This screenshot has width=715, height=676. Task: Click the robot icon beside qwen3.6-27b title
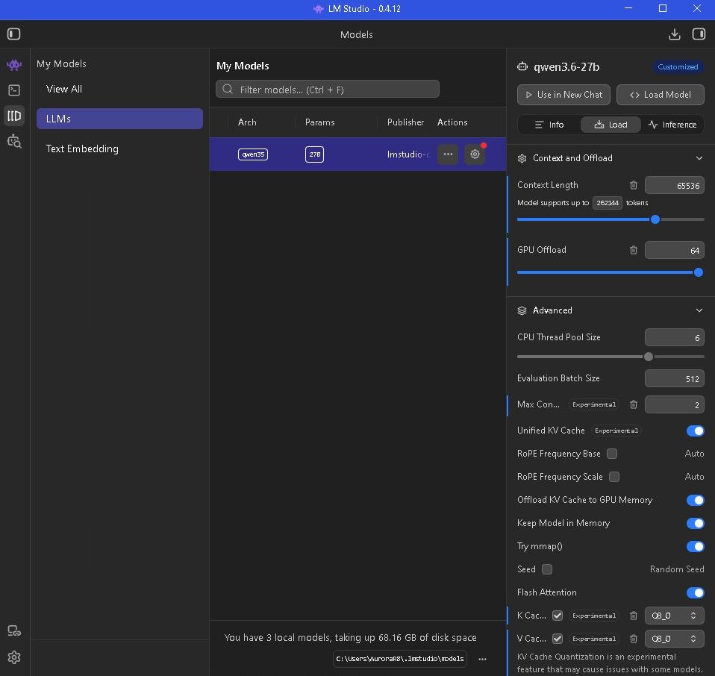point(522,66)
